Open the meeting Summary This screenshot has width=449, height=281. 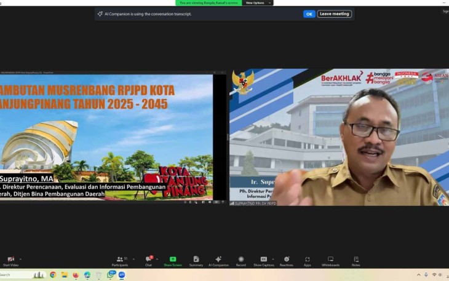tap(196, 261)
